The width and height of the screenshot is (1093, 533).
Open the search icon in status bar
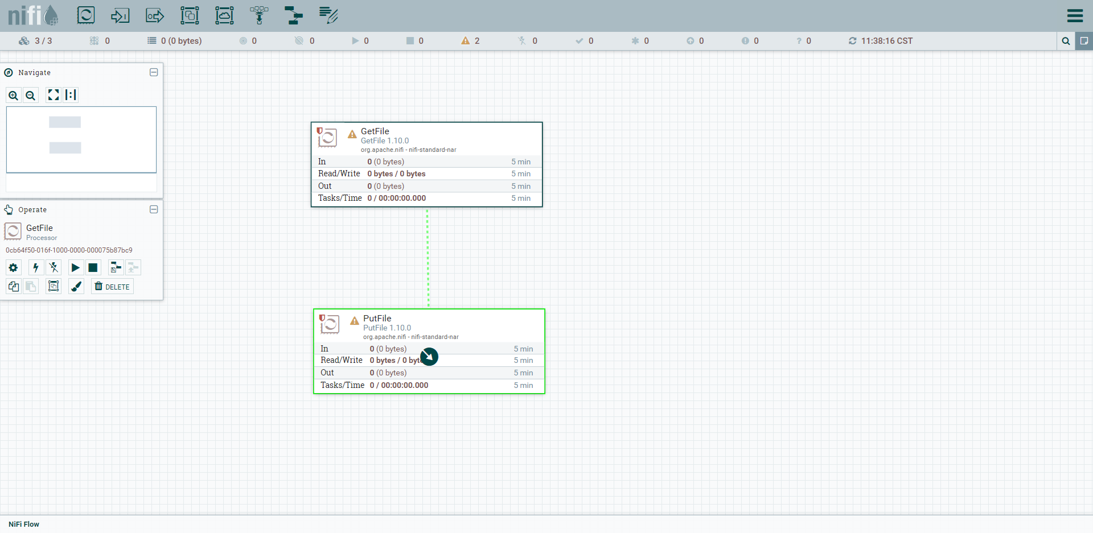[1066, 41]
